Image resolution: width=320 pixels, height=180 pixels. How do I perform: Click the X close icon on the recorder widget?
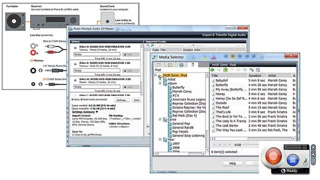(x=313, y=147)
